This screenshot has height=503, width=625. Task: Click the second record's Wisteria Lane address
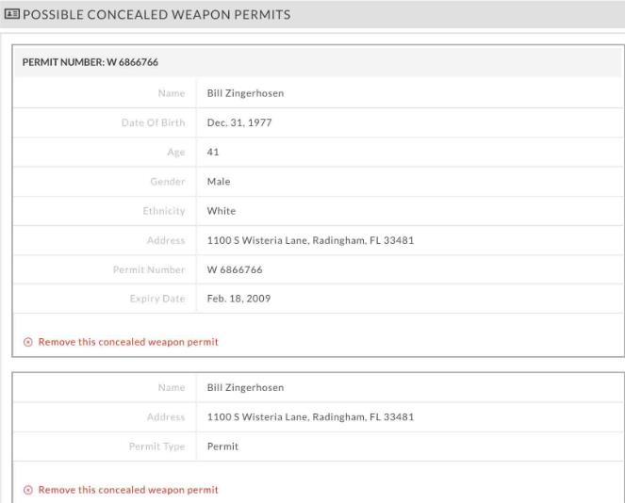(310, 417)
